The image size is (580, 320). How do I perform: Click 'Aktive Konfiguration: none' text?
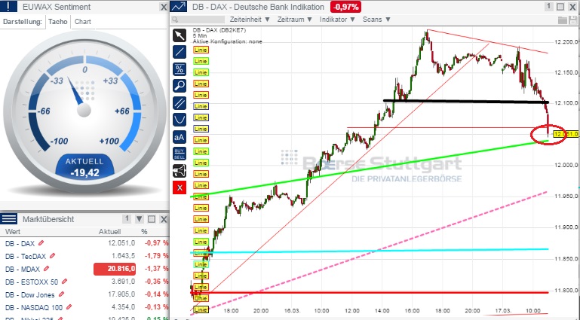pyautogui.click(x=227, y=41)
